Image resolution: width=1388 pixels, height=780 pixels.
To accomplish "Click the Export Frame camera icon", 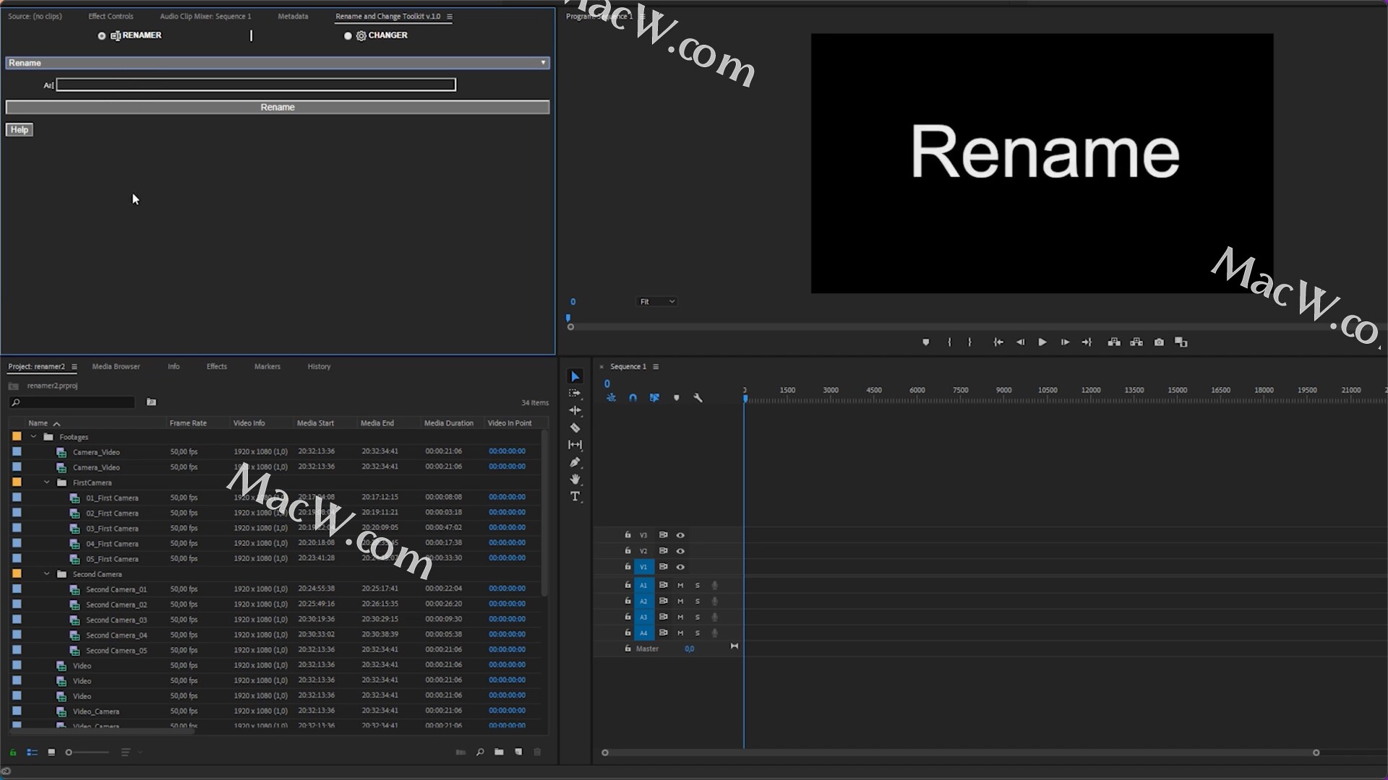I will 1159,342.
